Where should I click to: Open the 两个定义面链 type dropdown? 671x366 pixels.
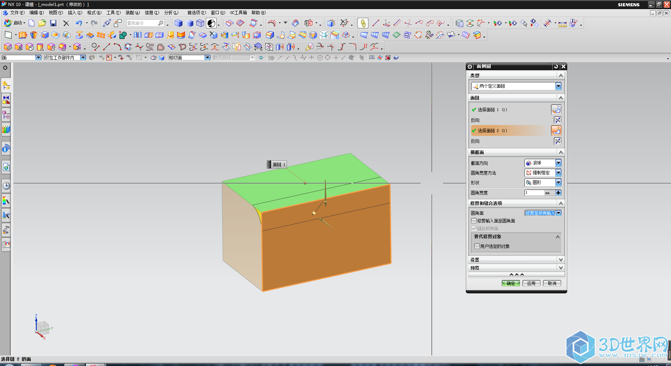558,86
